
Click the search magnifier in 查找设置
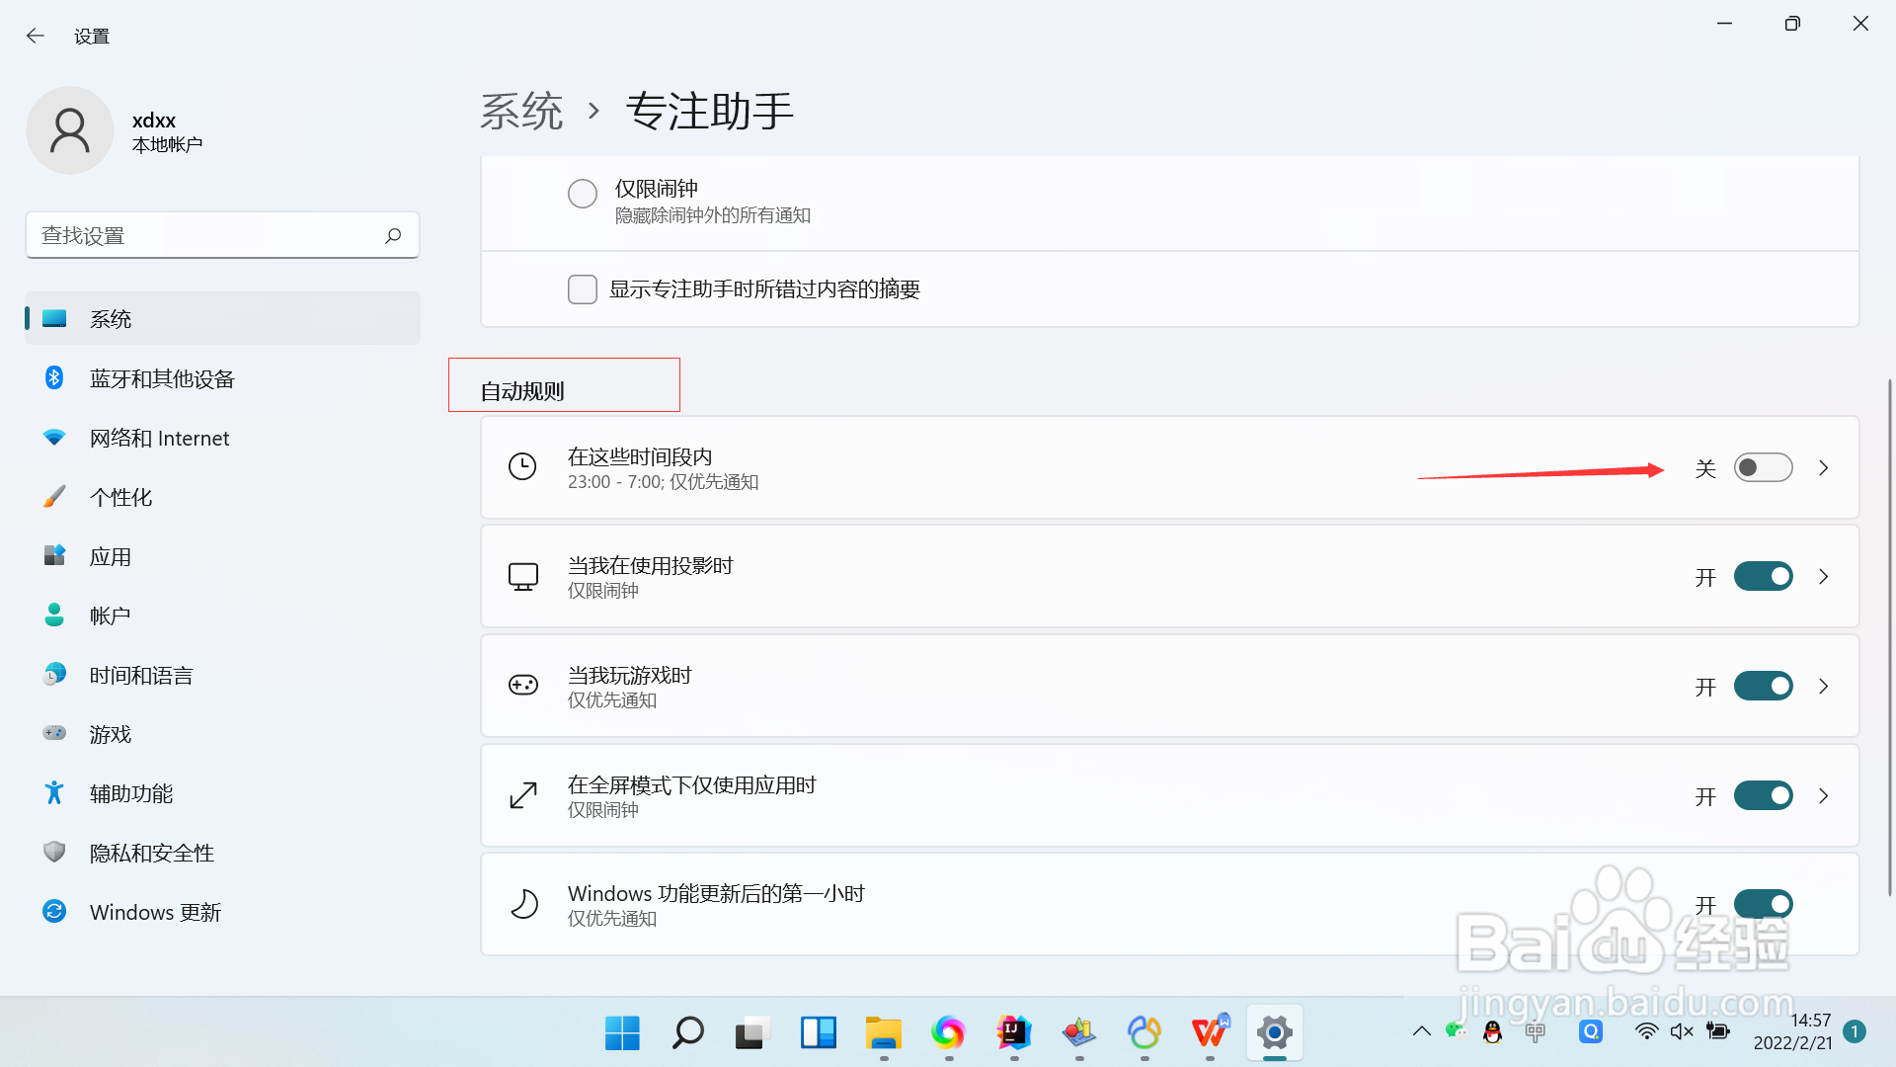point(392,235)
